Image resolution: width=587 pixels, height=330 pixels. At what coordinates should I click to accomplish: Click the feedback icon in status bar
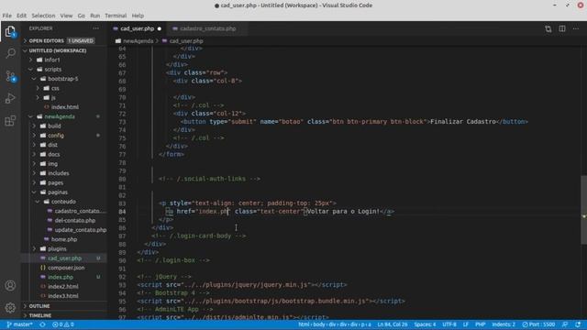point(565,324)
